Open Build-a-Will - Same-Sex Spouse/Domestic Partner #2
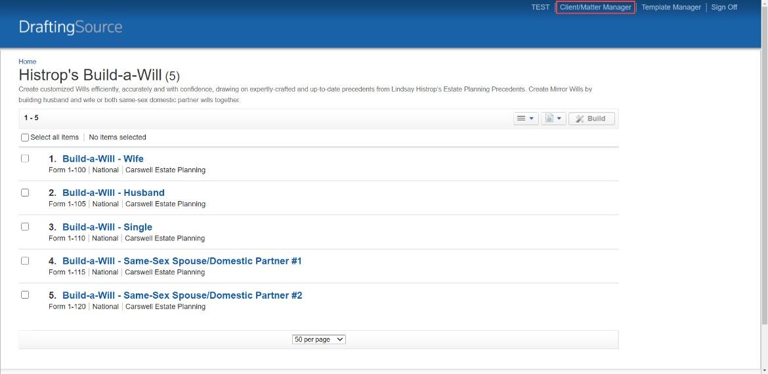 point(182,295)
